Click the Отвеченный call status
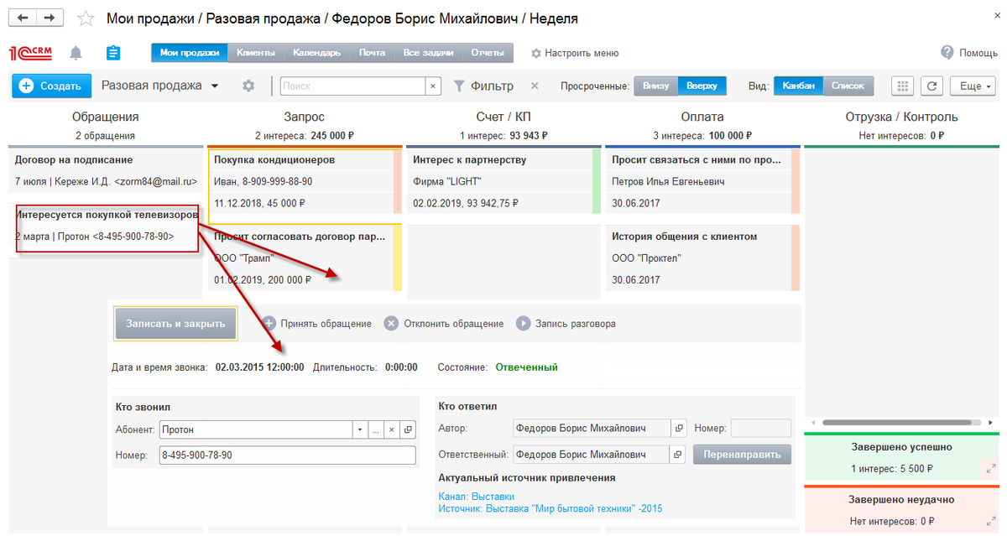 (x=526, y=367)
